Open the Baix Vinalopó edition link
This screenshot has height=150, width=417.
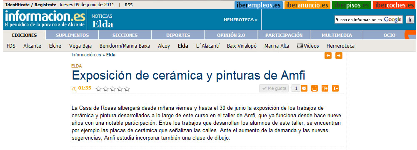point(242,46)
